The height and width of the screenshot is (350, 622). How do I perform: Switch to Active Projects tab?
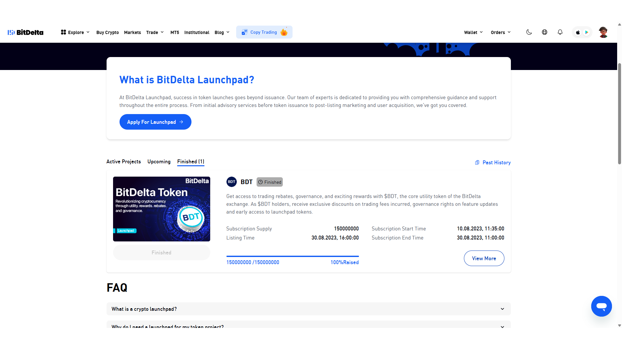click(x=124, y=161)
